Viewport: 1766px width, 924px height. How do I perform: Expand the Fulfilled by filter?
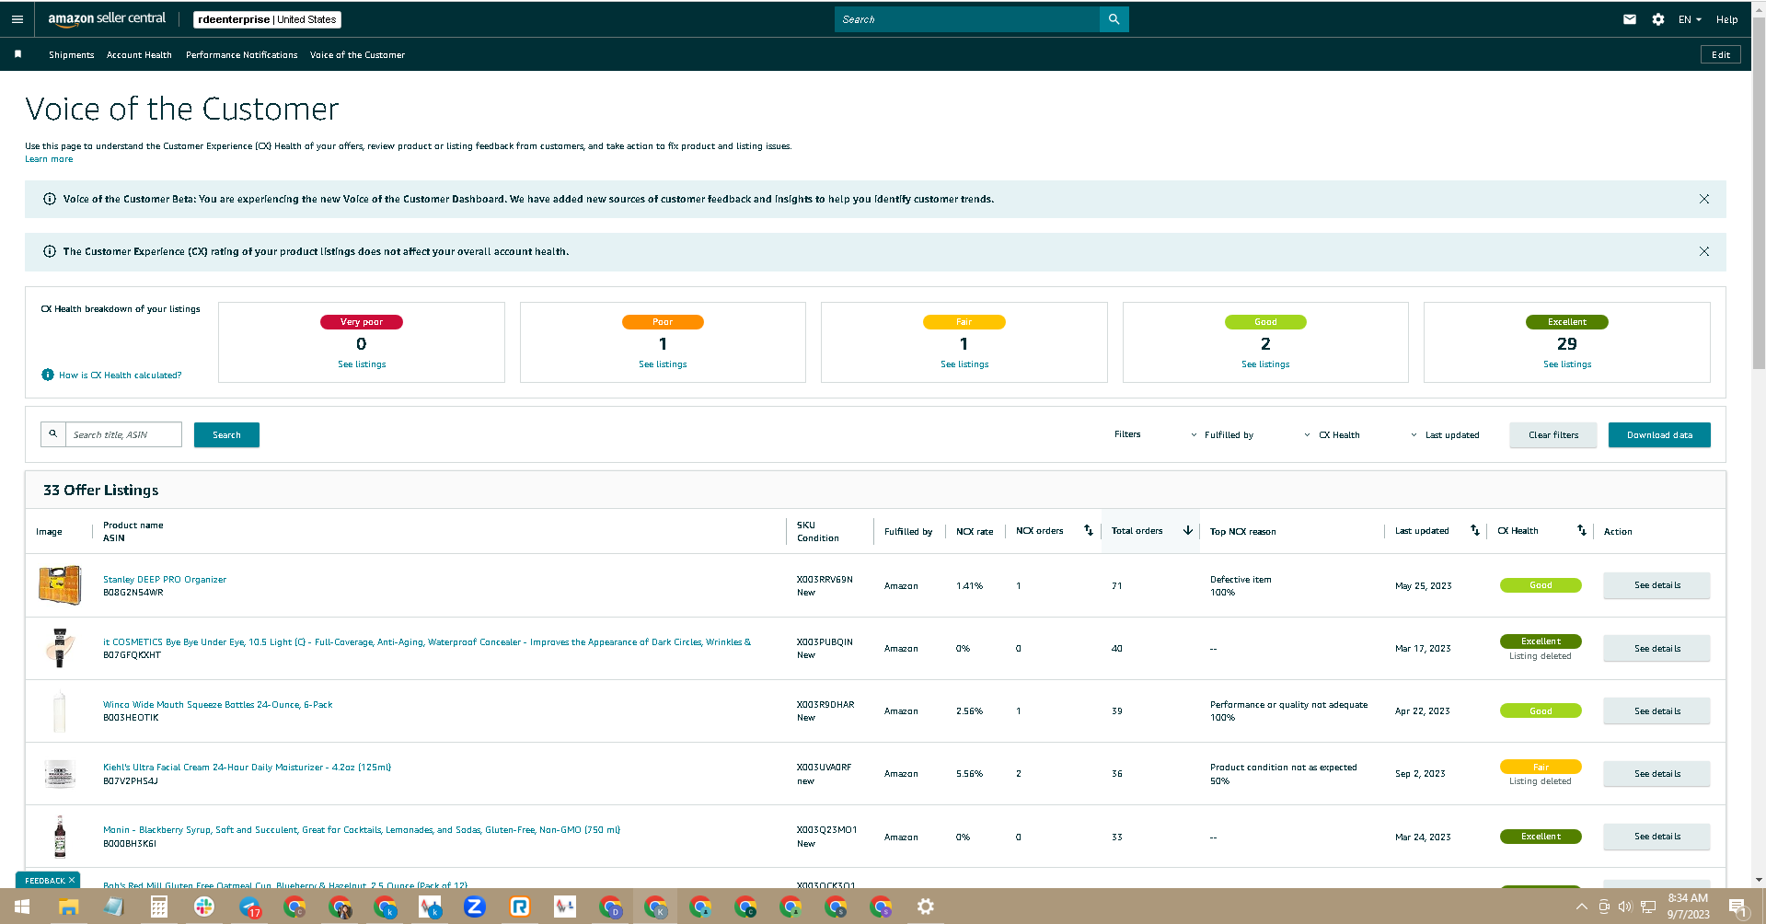(x=1222, y=435)
